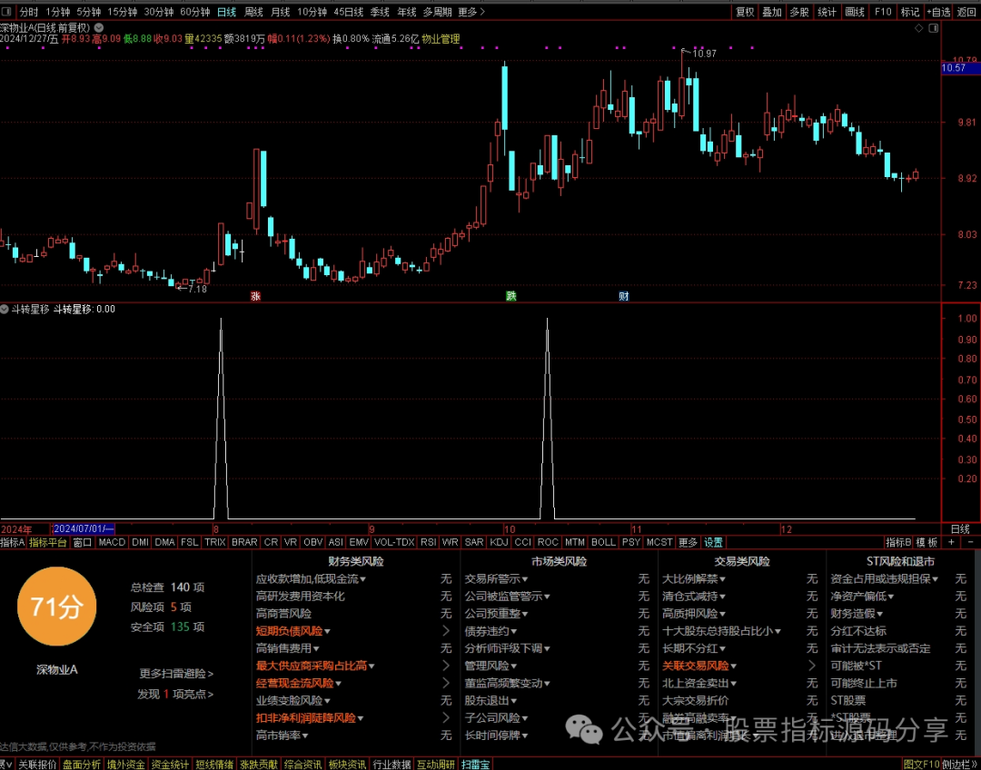Click the 画线 button
This screenshot has height=770, width=981.
854,12
